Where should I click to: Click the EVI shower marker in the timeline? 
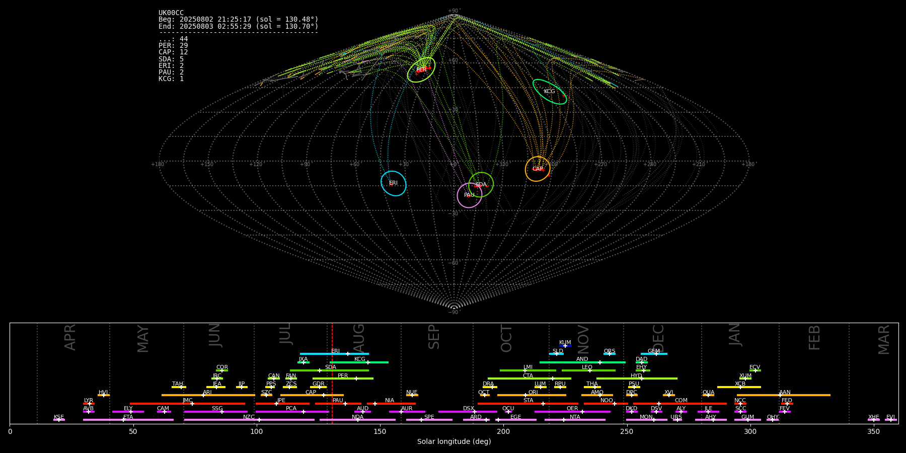point(891,420)
